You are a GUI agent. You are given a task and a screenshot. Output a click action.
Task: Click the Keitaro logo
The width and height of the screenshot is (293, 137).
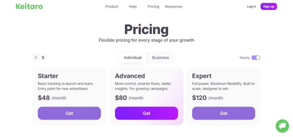point(29,6)
